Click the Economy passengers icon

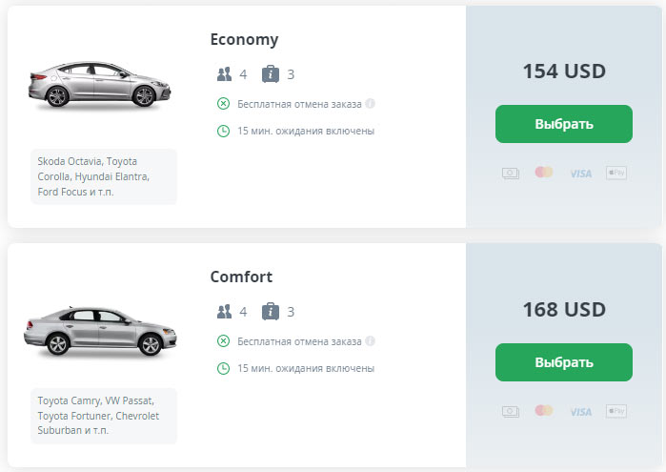pyautogui.click(x=225, y=74)
